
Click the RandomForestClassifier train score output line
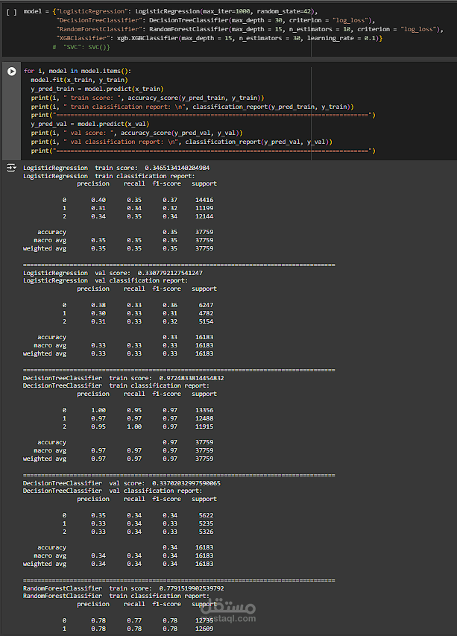point(123,588)
